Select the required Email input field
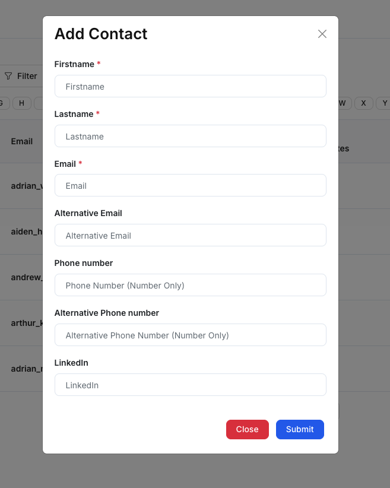 pos(190,185)
